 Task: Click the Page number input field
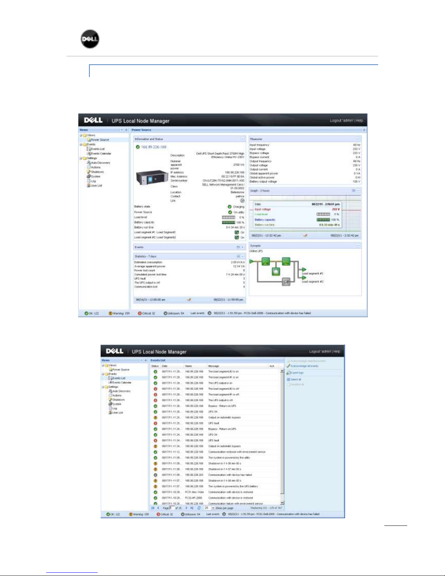coord(172,508)
